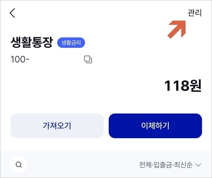This screenshot has width=212, height=178.
Task: Tap the 가져오기 button
Action: [x=57, y=126]
